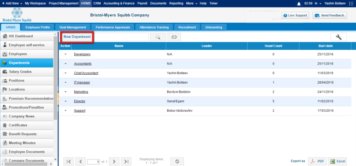Expand action menu for Developers row
Screen dimensions: 356x166
coord(65,55)
